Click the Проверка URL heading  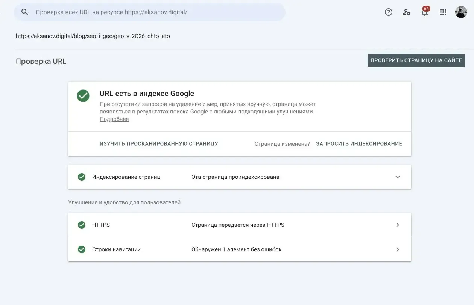(41, 61)
